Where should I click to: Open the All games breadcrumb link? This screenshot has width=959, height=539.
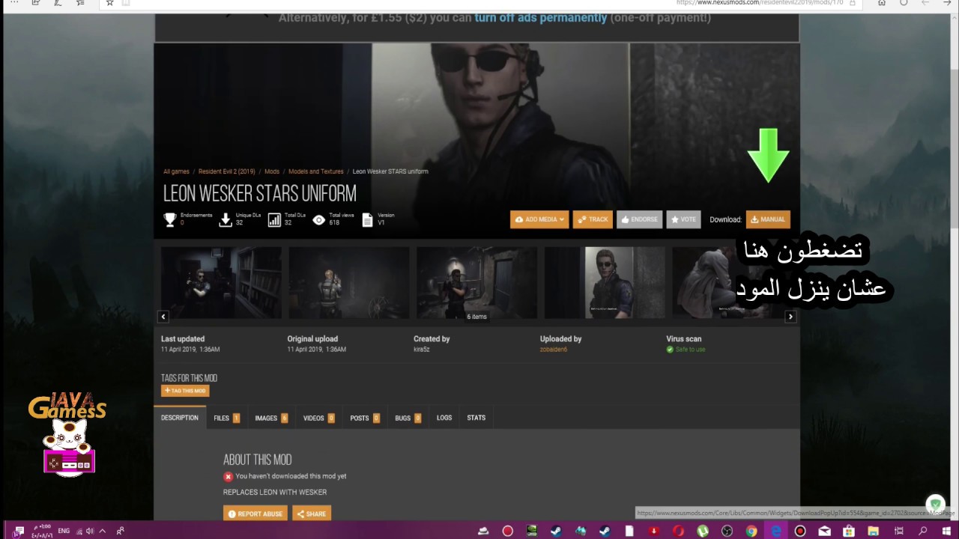click(x=176, y=171)
